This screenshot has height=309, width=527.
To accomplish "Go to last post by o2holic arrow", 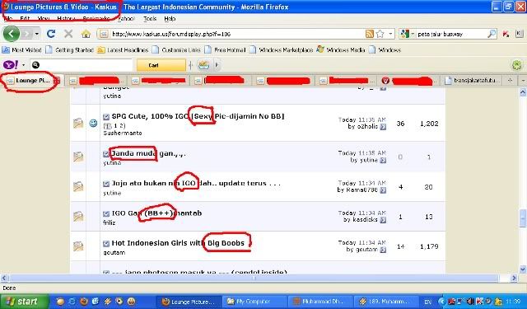I will [x=383, y=127].
